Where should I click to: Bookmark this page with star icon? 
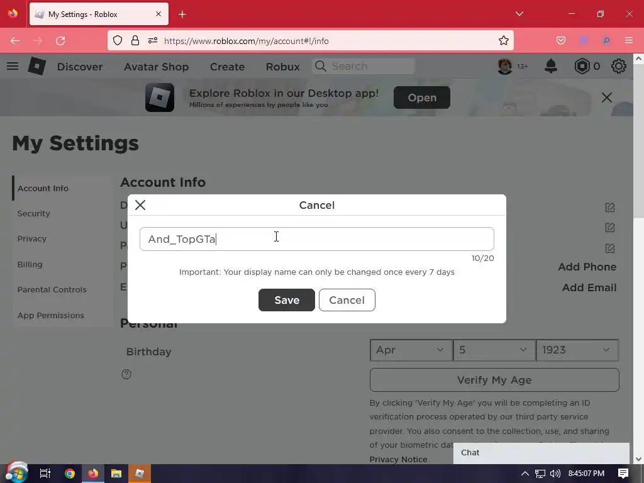coord(504,40)
